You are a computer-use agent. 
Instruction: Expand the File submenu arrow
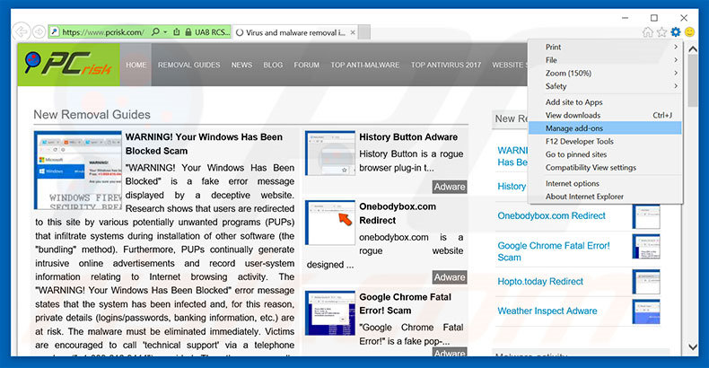pyautogui.click(x=676, y=60)
